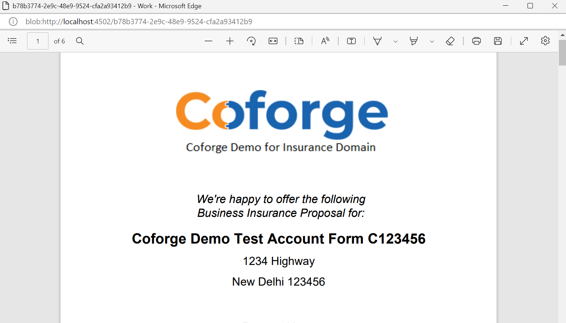Save the PDF file
Image resolution: width=566 pixels, height=323 pixels.
498,41
